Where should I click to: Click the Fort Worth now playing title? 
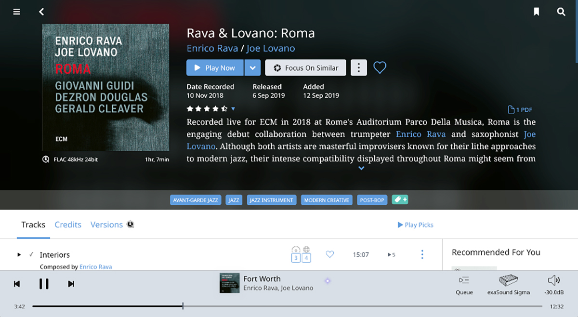[262, 278]
